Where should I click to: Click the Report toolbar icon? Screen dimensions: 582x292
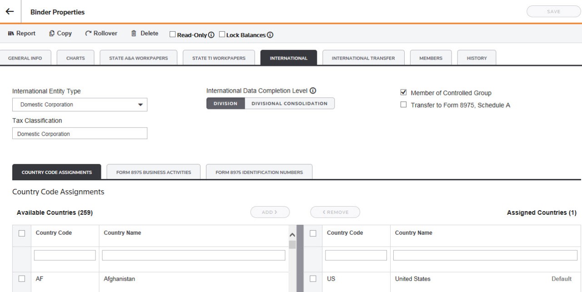11,34
